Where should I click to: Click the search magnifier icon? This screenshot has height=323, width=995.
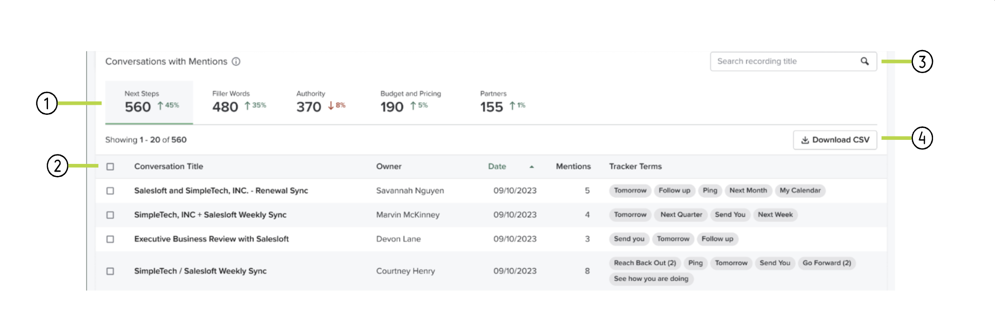pyautogui.click(x=864, y=61)
